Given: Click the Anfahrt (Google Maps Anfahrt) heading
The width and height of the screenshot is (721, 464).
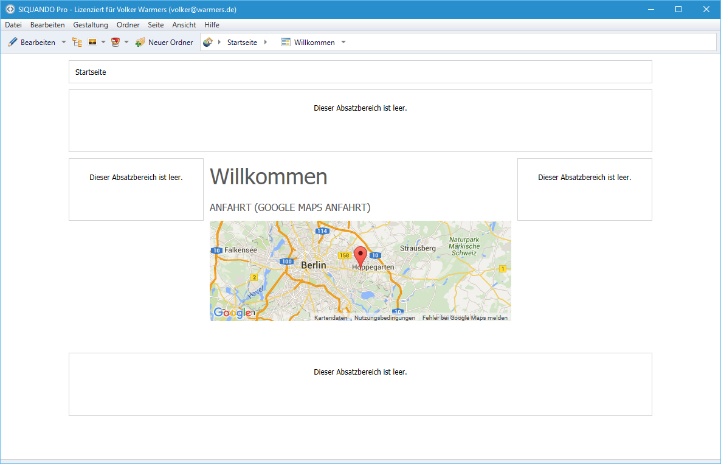Looking at the screenshot, I should pyautogui.click(x=290, y=207).
